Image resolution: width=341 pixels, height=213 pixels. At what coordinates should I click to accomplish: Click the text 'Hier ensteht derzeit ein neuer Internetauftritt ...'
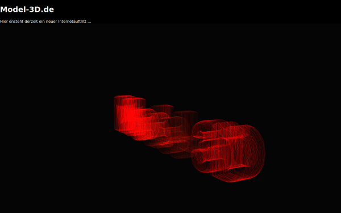45,22
